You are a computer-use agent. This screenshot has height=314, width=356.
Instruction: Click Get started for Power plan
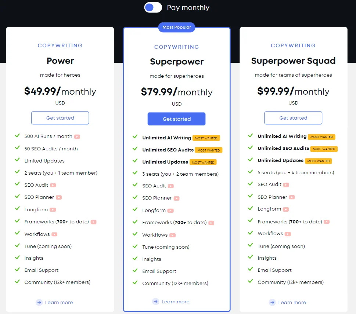(60, 118)
